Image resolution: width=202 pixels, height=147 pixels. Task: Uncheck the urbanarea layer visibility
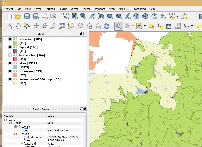click(10, 71)
